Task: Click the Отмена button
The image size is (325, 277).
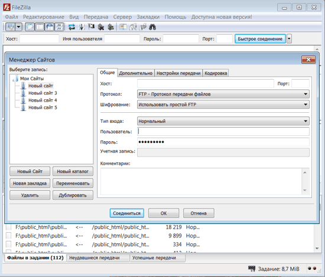Action: (199, 213)
